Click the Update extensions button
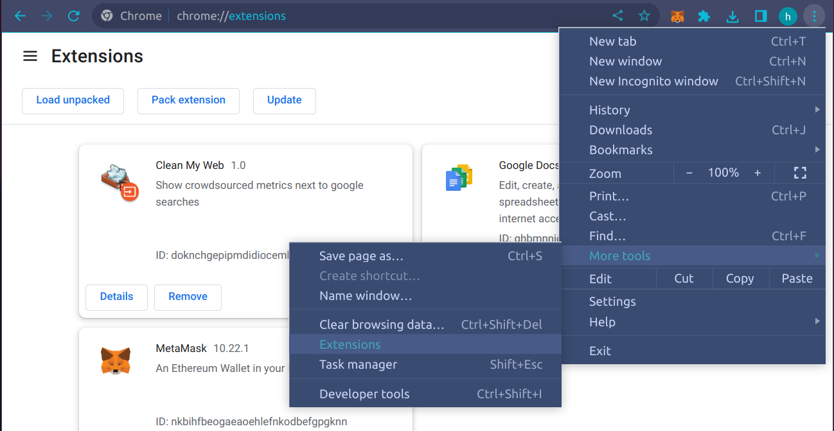The height and width of the screenshot is (431, 834). click(x=284, y=101)
